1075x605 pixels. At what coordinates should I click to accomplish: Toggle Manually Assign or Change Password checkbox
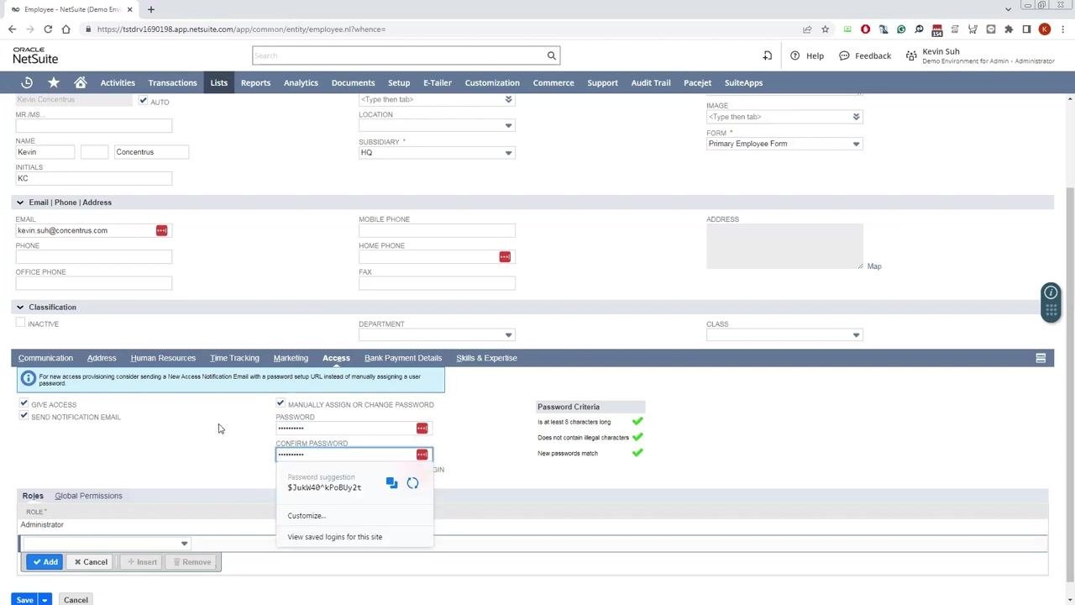[x=281, y=404]
